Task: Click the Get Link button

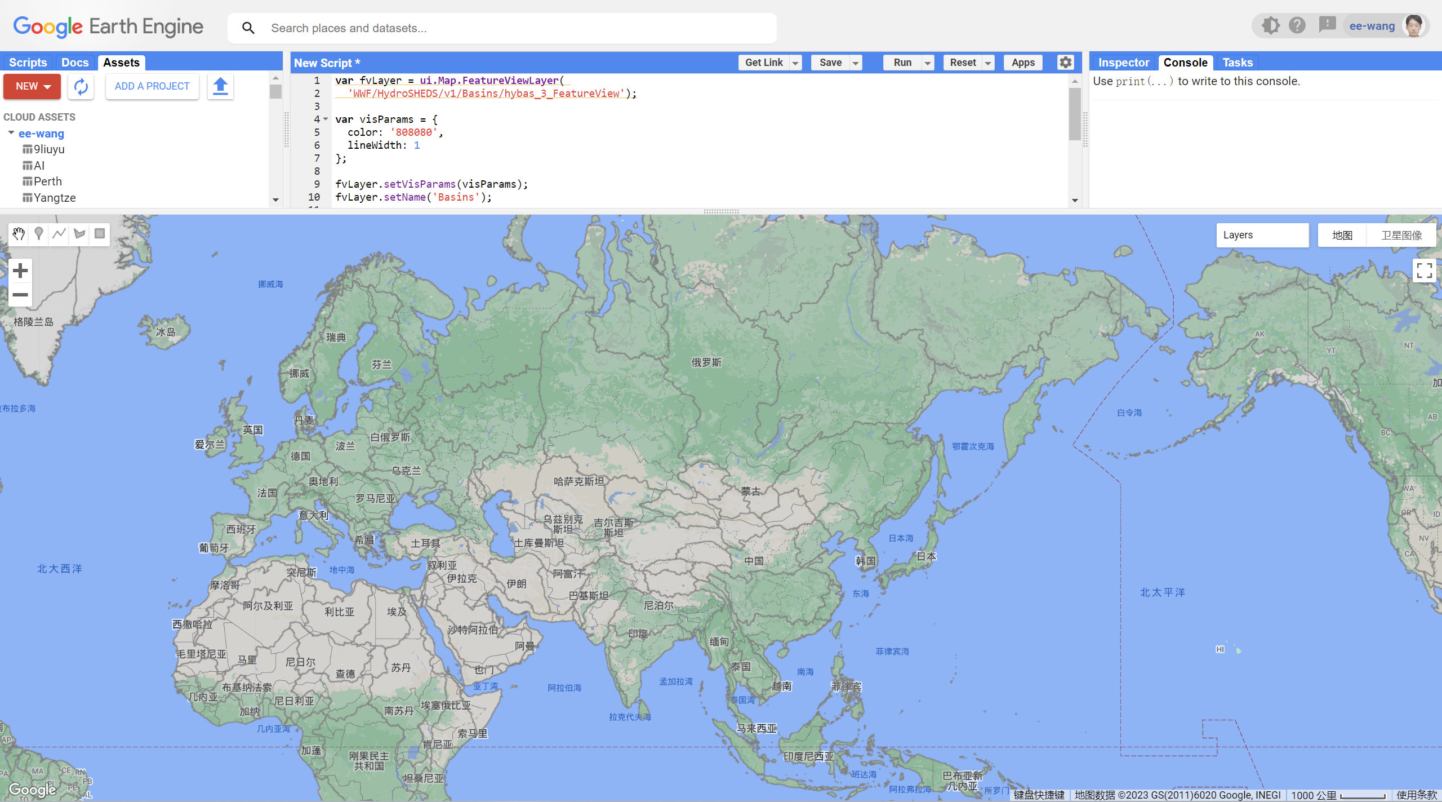Action: (764, 63)
